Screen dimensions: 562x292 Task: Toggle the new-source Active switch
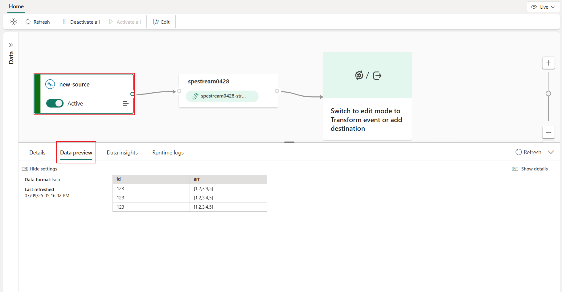coord(55,103)
